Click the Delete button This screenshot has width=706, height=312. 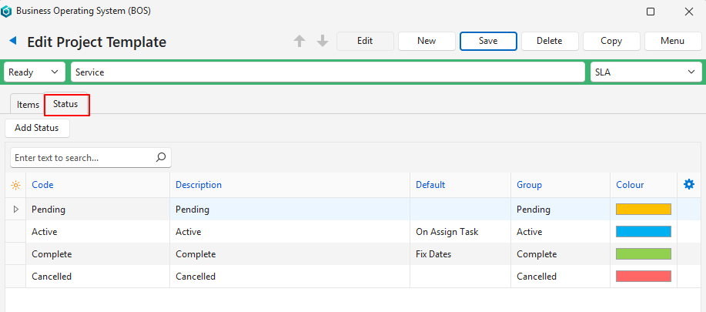click(x=549, y=41)
